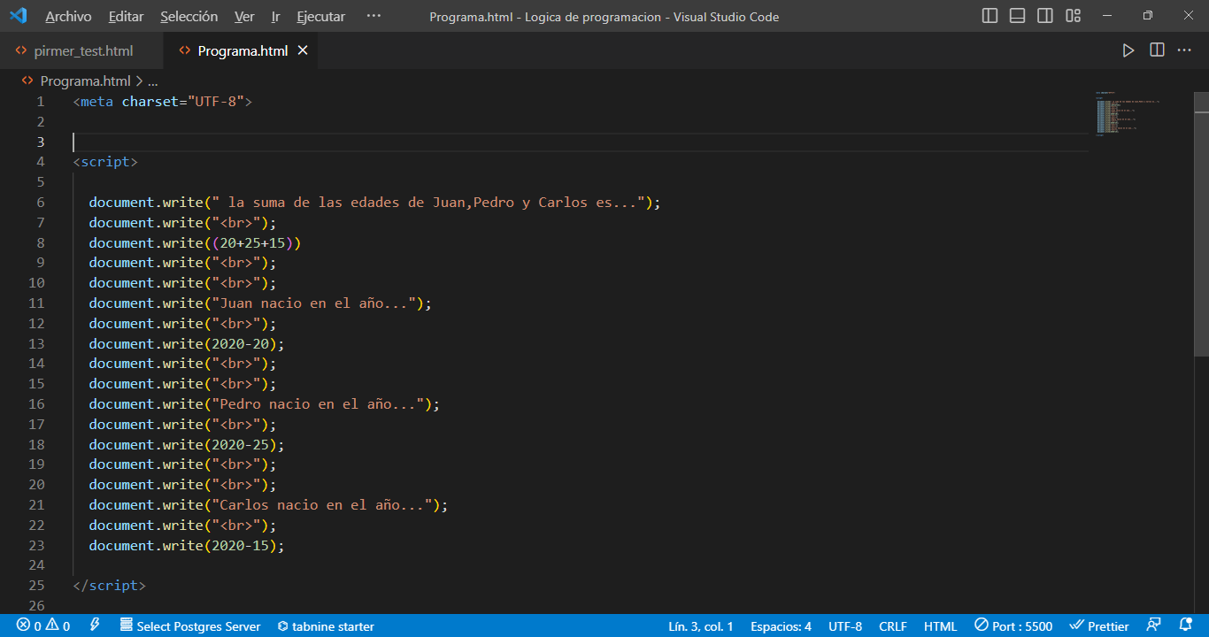
Task: Place cursor on the empty line 3
Action: [580, 142]
